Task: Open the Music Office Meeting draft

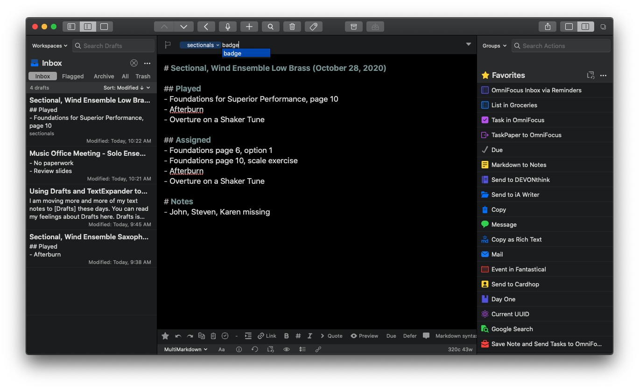Action: 91,166
